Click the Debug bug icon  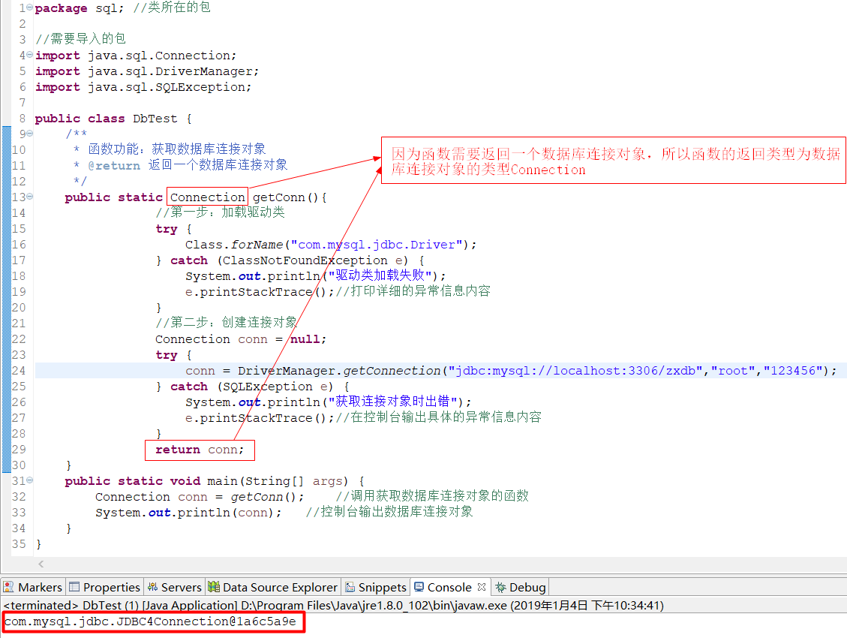(500, 587)
